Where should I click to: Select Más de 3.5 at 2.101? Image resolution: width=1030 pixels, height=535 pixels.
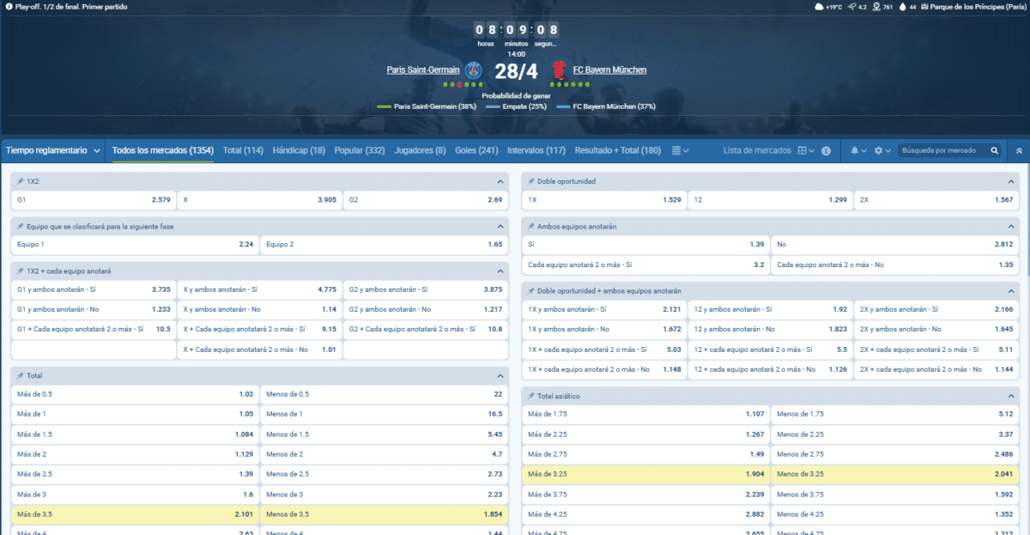[x=135, y=514]
